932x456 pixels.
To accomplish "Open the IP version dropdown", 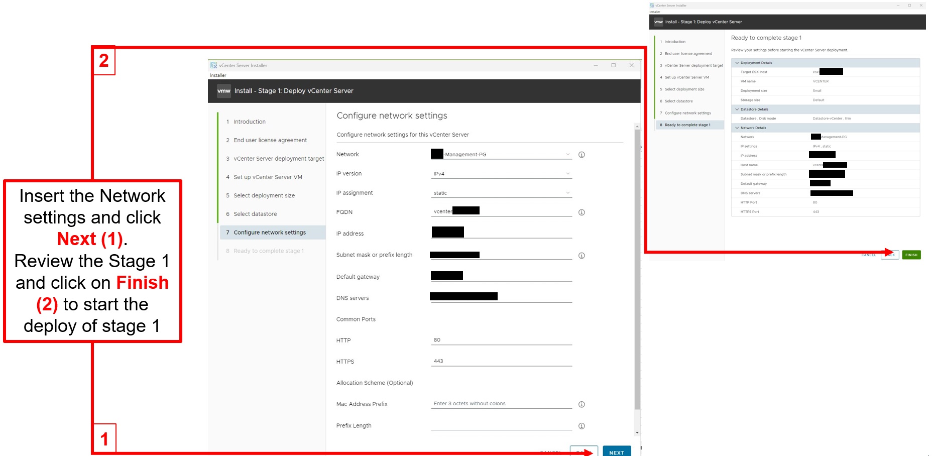I will click(501, 174).
